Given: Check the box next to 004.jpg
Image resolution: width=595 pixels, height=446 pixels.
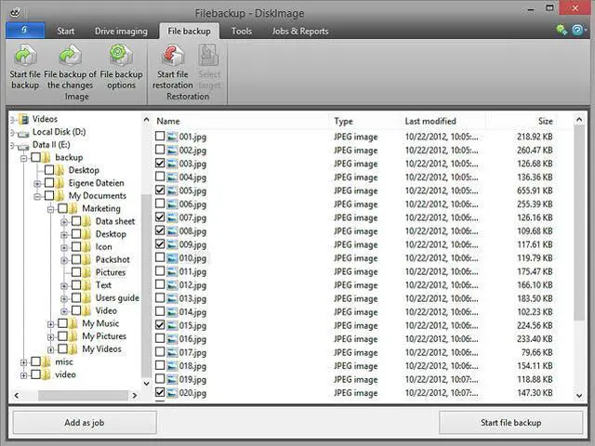Looking at the screenshot, I should pyautogui.click(x=160, y=177).
